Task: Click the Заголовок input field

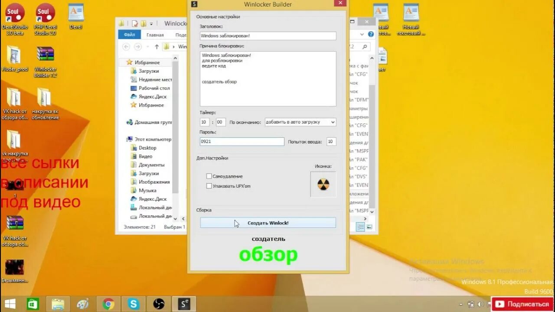Action: (x=268, y=36)
